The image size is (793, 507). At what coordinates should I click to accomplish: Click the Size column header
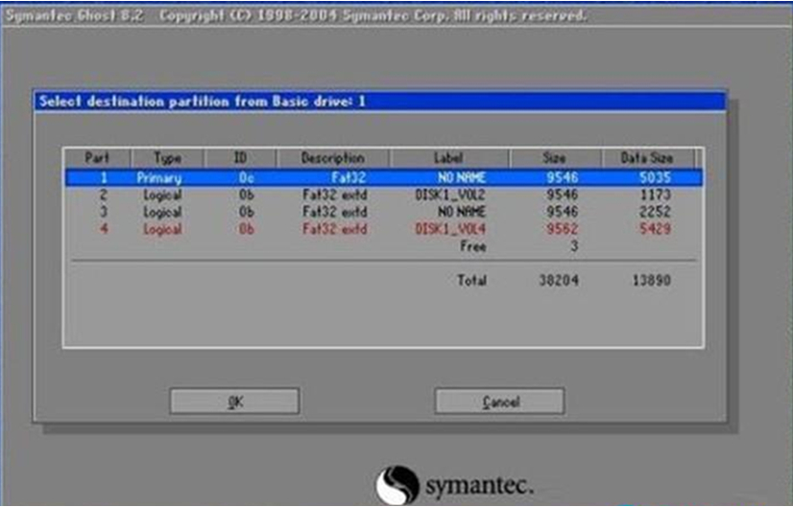555,158
